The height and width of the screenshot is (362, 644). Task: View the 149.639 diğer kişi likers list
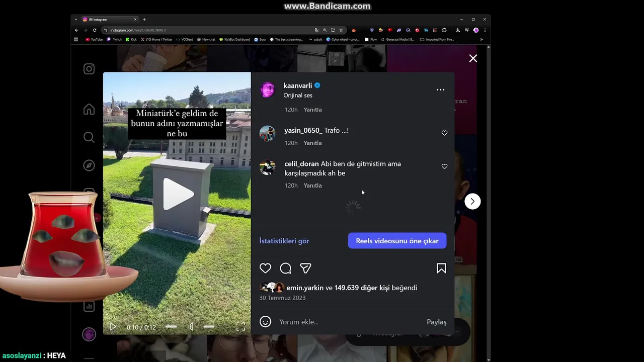coord(362,288)
